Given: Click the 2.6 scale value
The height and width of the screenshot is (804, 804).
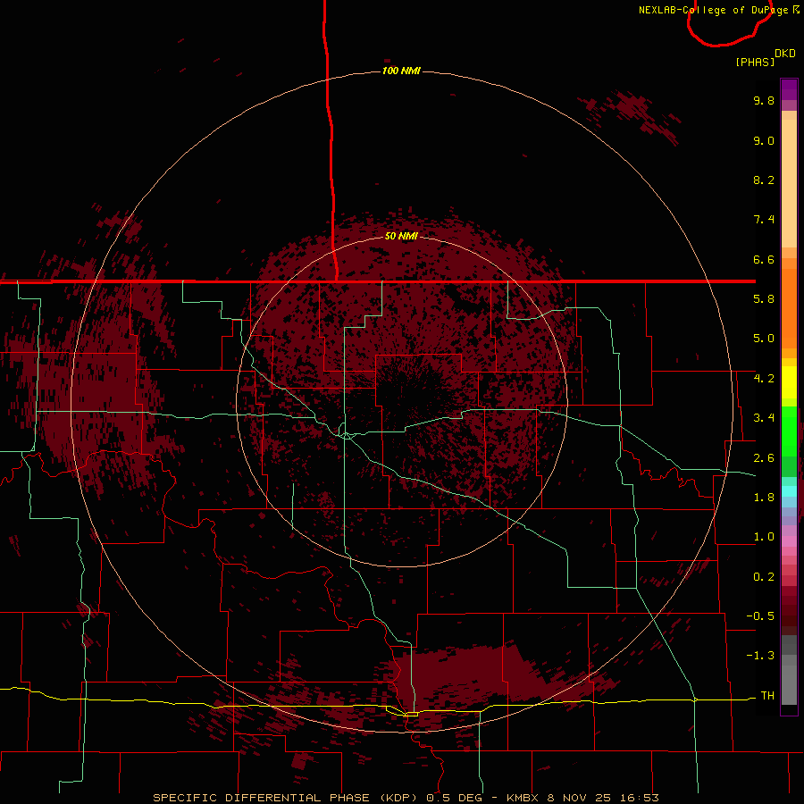Looking at the screenshot, I should point(764,458).
